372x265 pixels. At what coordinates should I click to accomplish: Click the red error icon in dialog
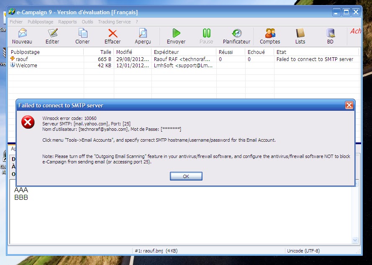[28, 122]
